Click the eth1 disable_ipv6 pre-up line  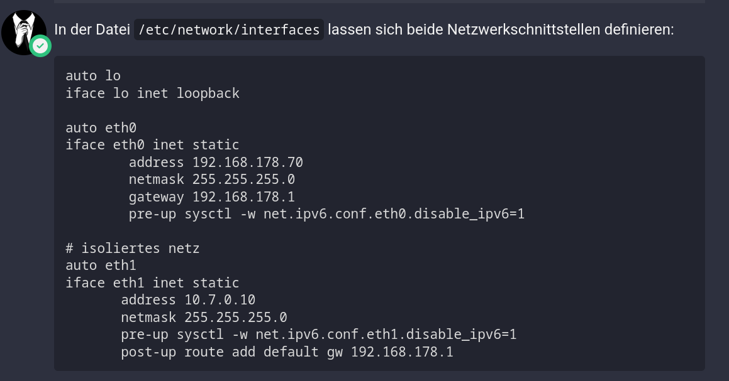pos(319,335)
